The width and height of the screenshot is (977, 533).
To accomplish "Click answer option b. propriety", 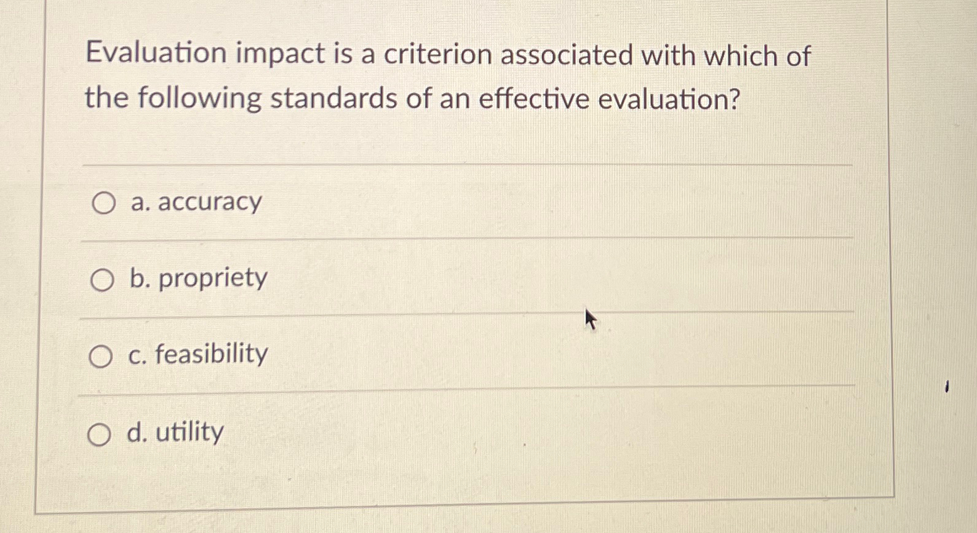I will 197,278.
